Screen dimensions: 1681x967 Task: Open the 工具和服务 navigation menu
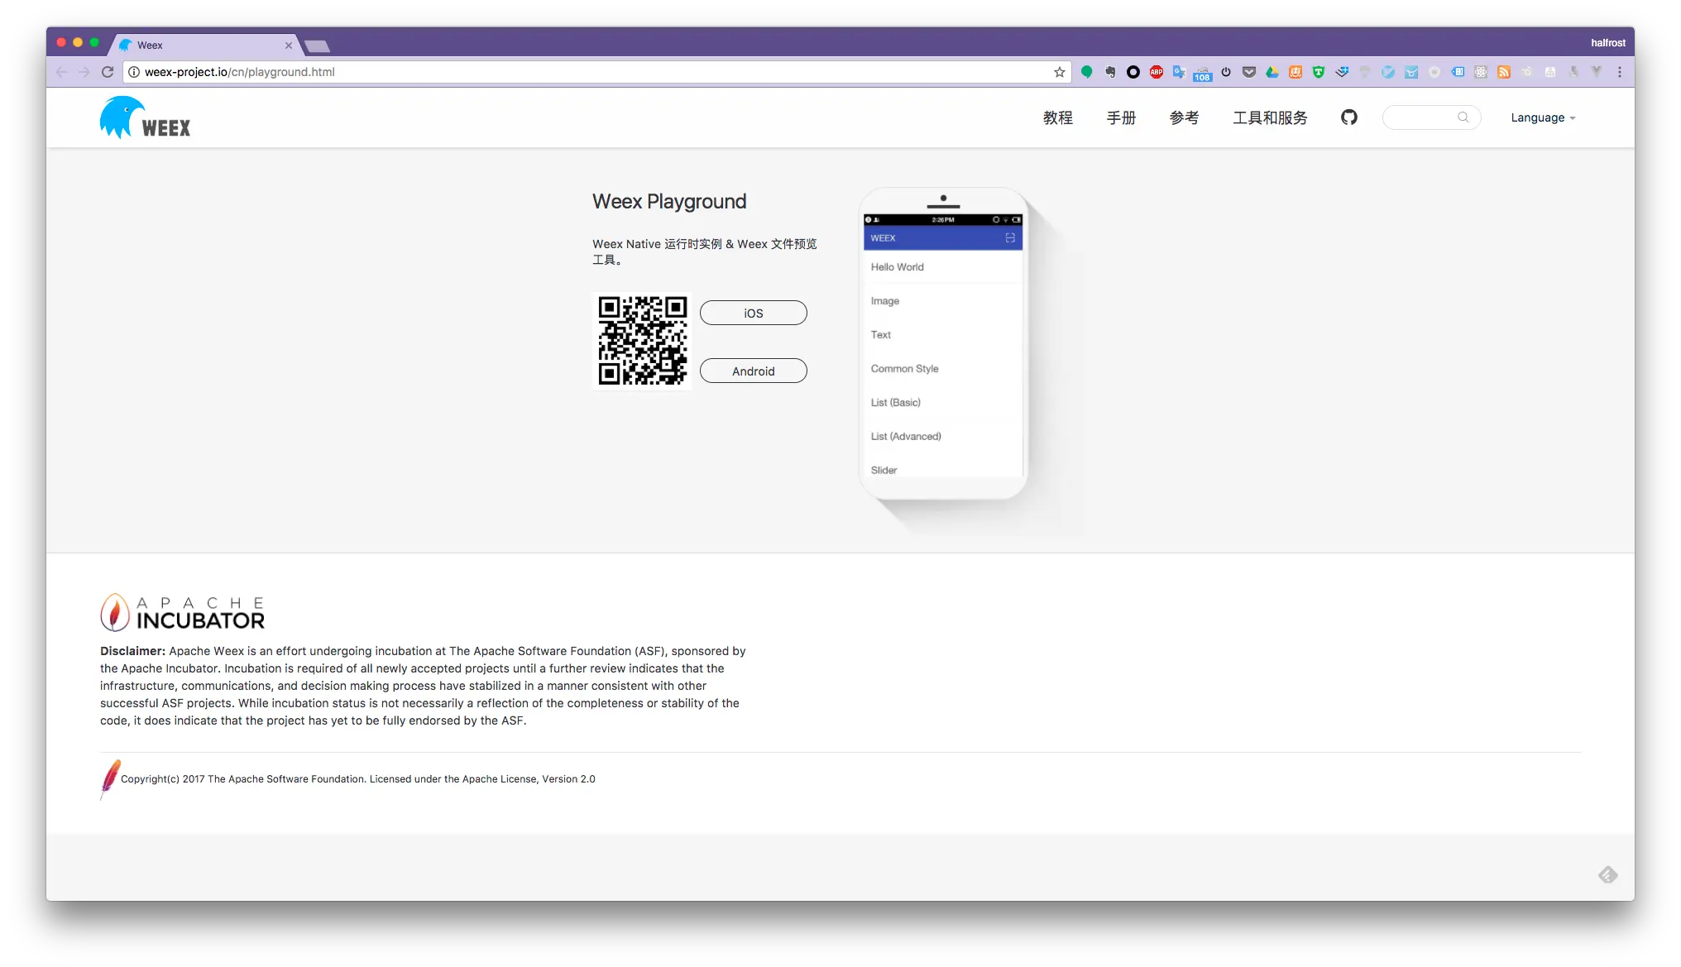click(1270, 117)
